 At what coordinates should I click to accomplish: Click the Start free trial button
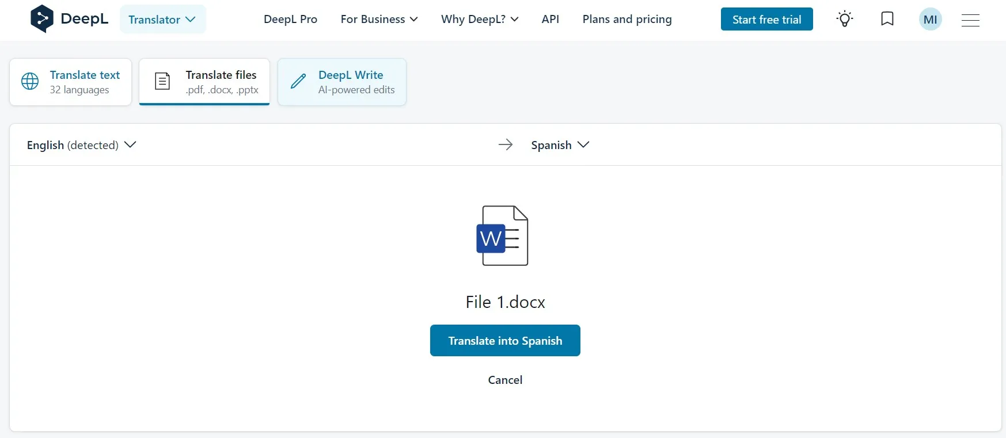tap(766, 20)
